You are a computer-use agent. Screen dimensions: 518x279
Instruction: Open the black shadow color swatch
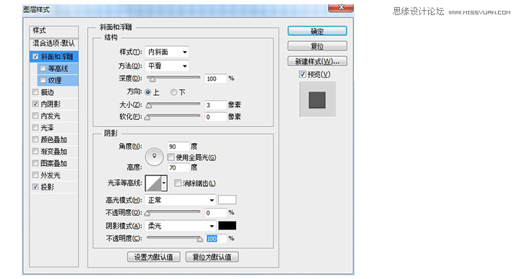pyautogui.click(x=227, y=226)
